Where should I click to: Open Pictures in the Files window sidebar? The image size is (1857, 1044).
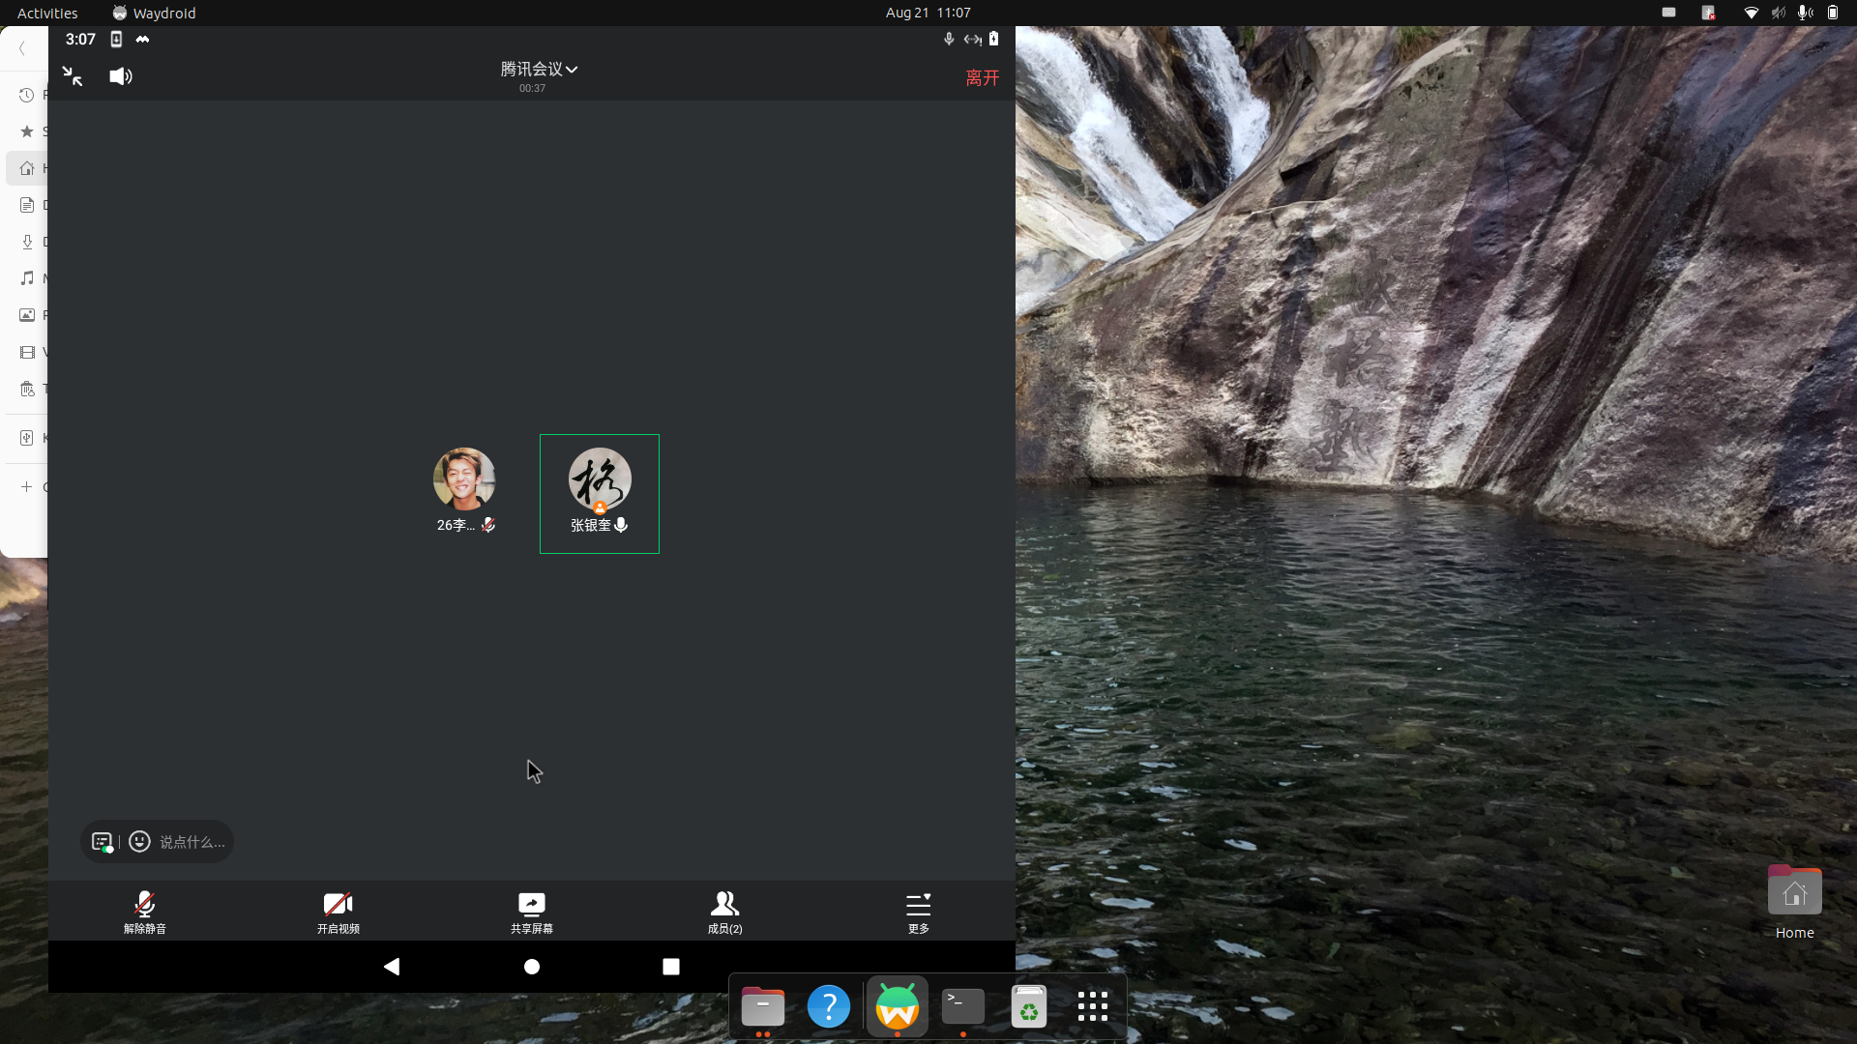pos(27,315)
